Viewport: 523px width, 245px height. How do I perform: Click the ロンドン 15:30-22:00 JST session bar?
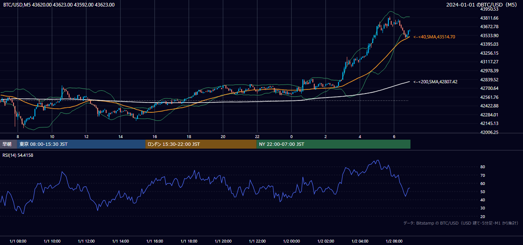201,144
